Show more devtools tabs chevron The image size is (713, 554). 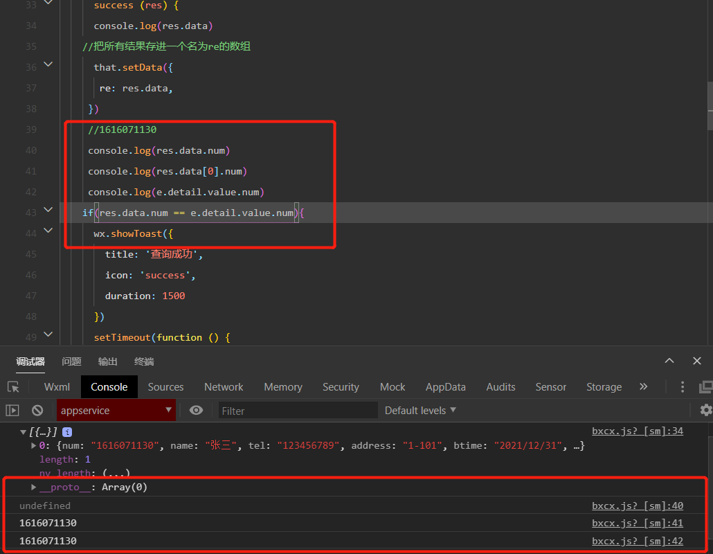tap(643, 386)
